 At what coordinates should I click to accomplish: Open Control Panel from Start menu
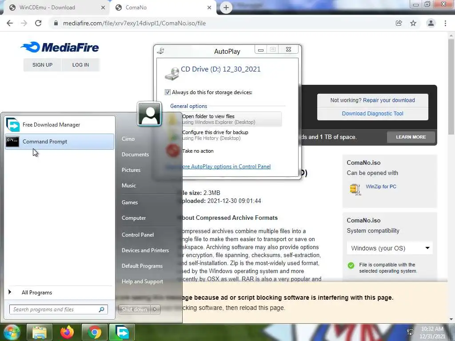[x=138, y=234]
